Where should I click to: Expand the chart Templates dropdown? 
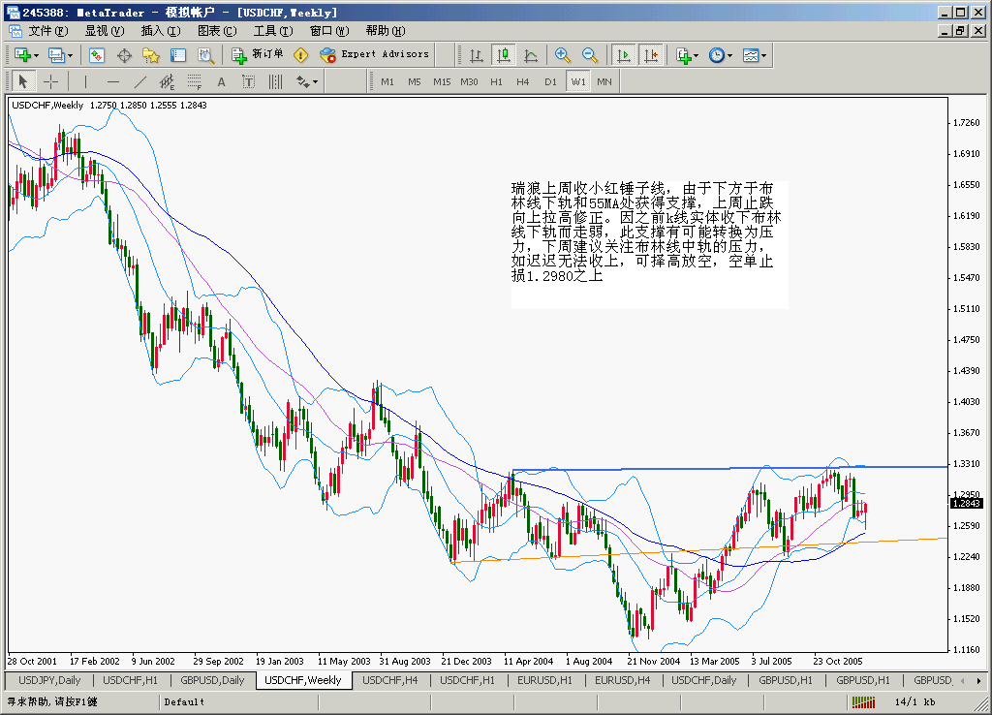coord(755,55)
